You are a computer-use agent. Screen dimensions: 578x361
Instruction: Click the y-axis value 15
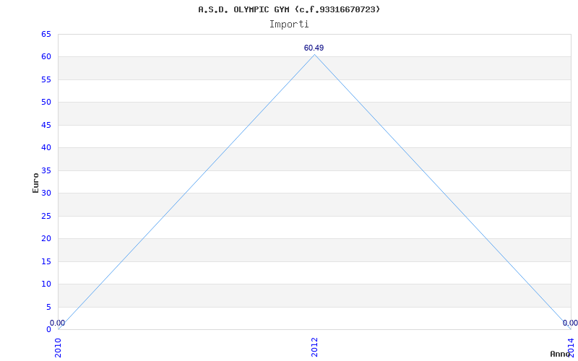click(x=46, y=261)
